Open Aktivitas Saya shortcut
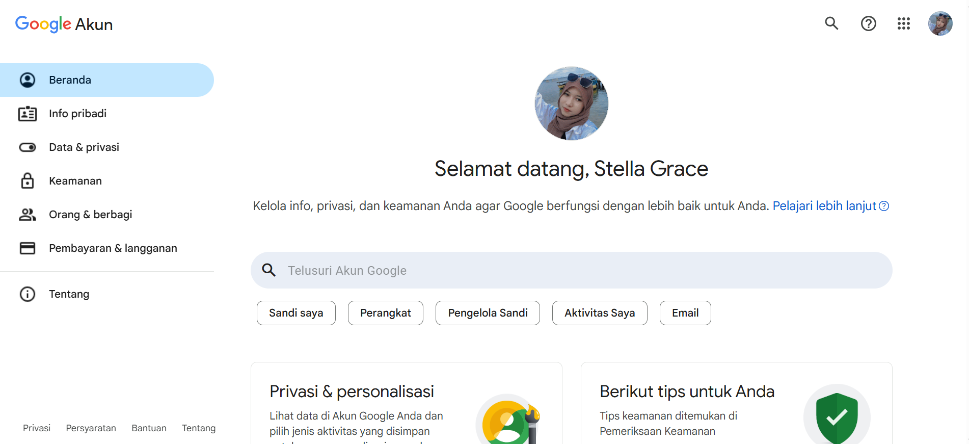 click(x=600, y=313)
